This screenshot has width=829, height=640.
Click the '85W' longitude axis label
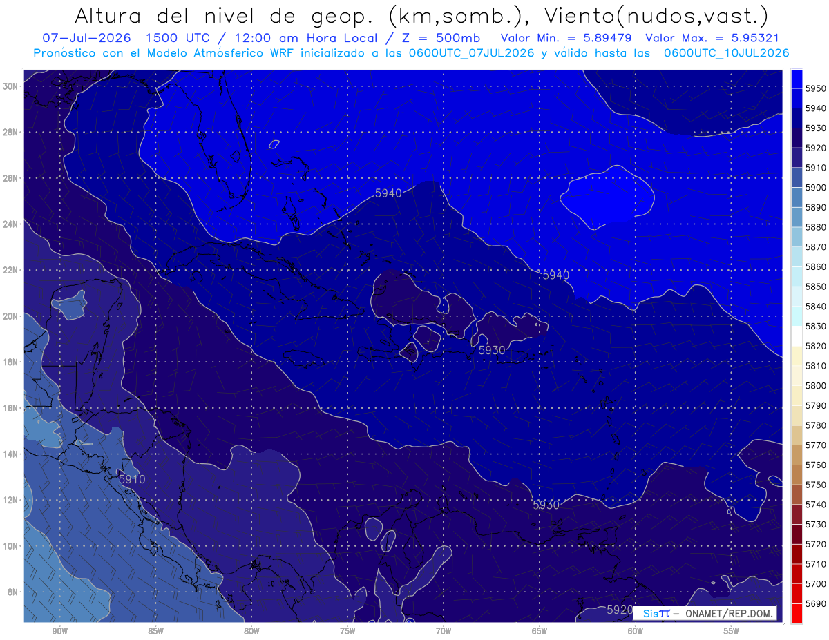[x=155, y=631]
